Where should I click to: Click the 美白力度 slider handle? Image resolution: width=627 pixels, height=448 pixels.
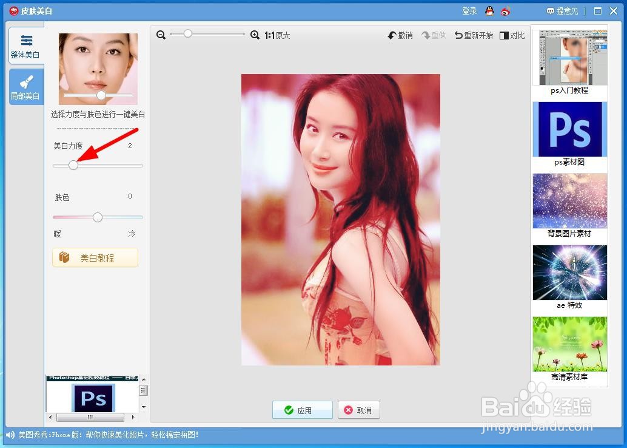[73, 165]
